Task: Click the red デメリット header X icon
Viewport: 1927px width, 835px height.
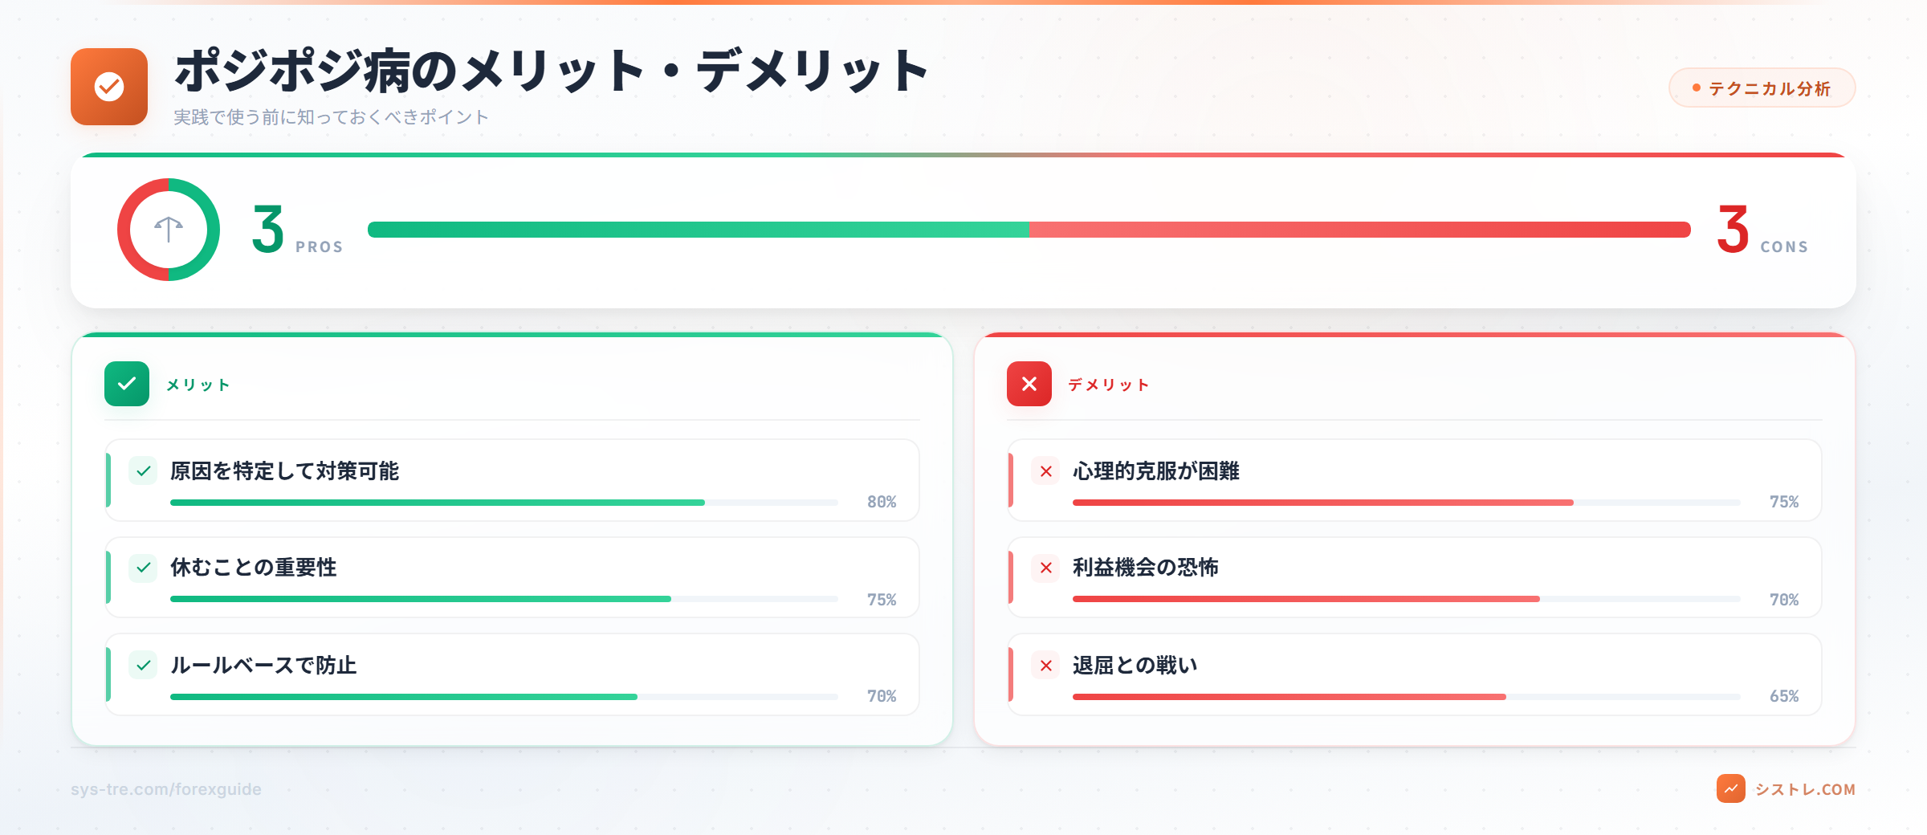Action: [1029, 384]
